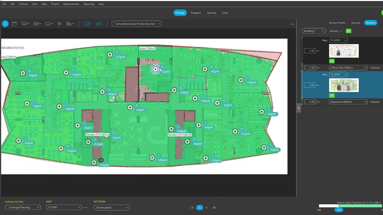
Task: Open the hatched area drawing tool
Action: tap(70, 24)
